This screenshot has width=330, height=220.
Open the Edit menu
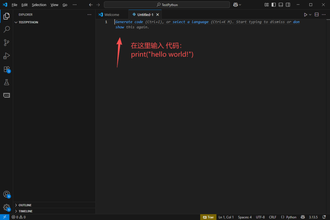(x=24, y=5)
